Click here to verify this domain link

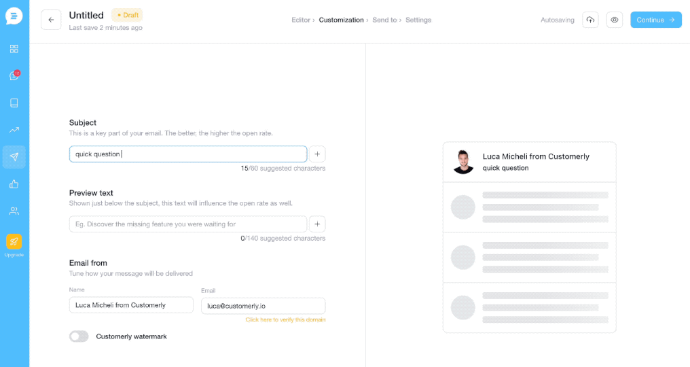(285, 320)
